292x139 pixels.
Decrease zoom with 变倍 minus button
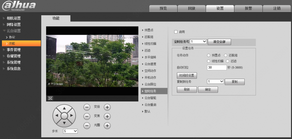tap(87, 107)
